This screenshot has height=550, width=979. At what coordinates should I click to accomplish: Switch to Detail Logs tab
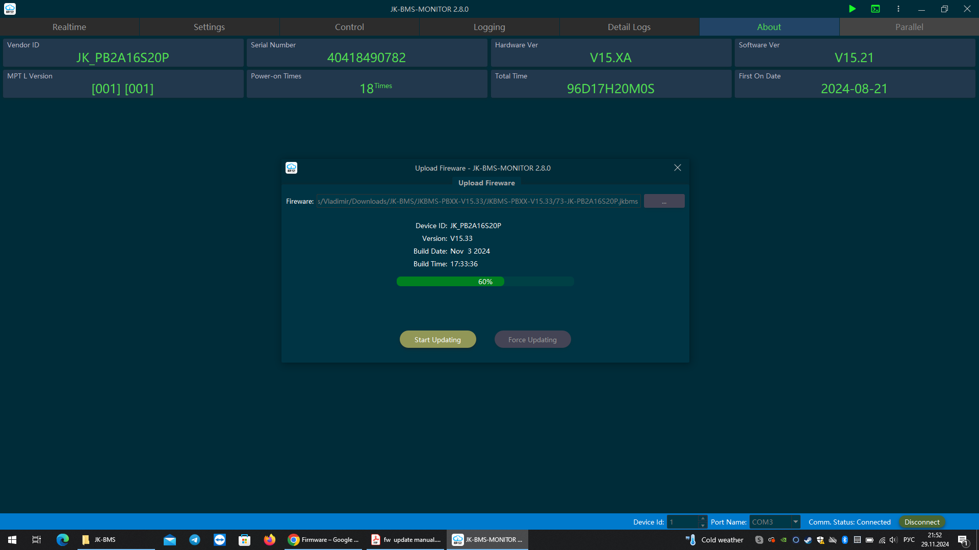click(x=629, y=27)
